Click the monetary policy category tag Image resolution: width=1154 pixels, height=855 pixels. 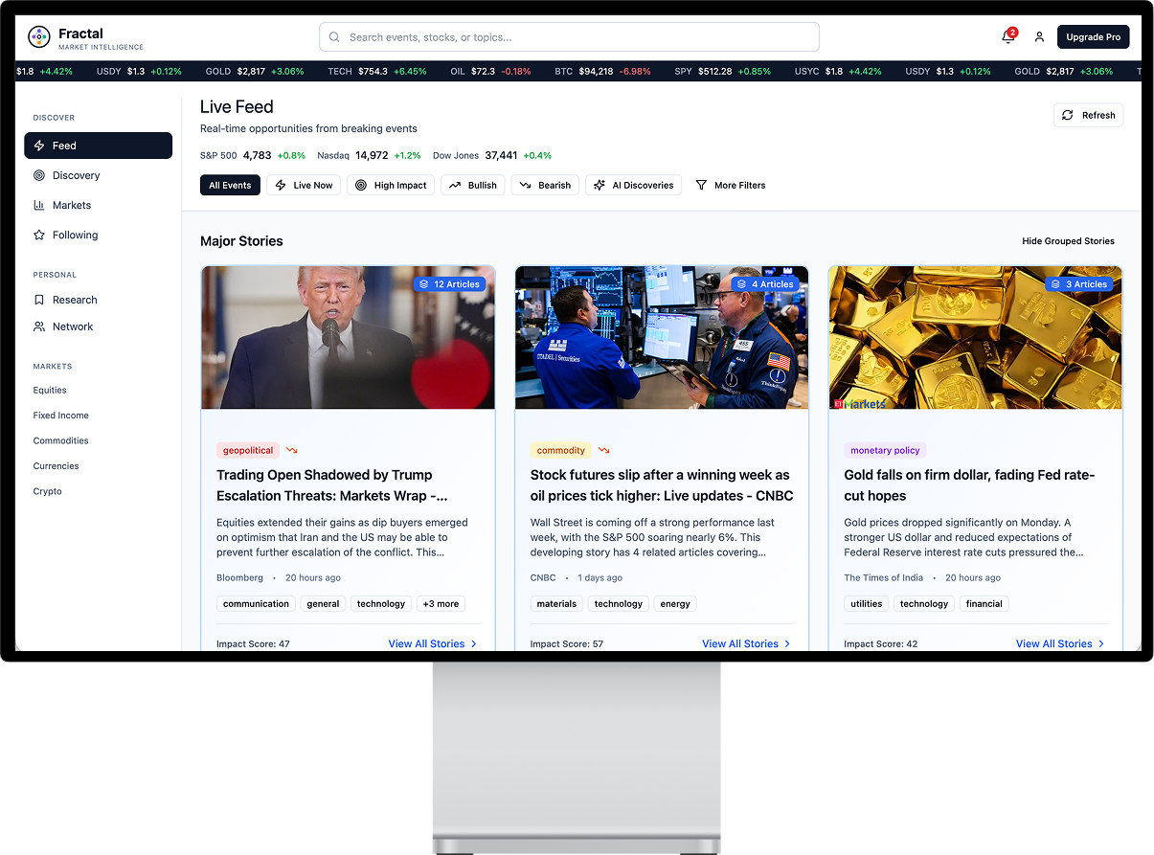(x=885, y=450)
